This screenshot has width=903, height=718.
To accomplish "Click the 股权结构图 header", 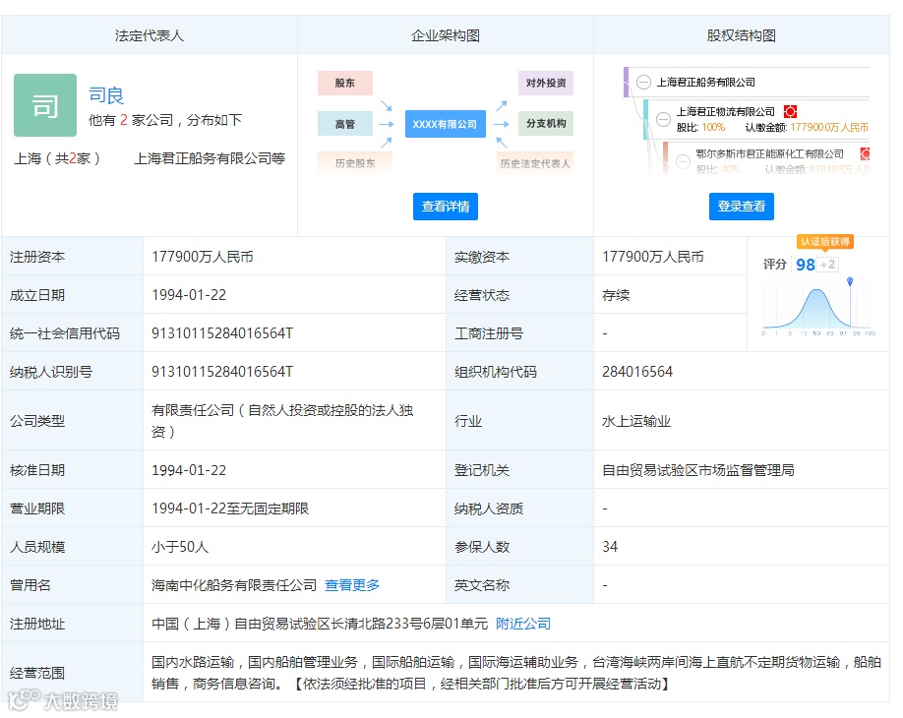I will [741, 35].
